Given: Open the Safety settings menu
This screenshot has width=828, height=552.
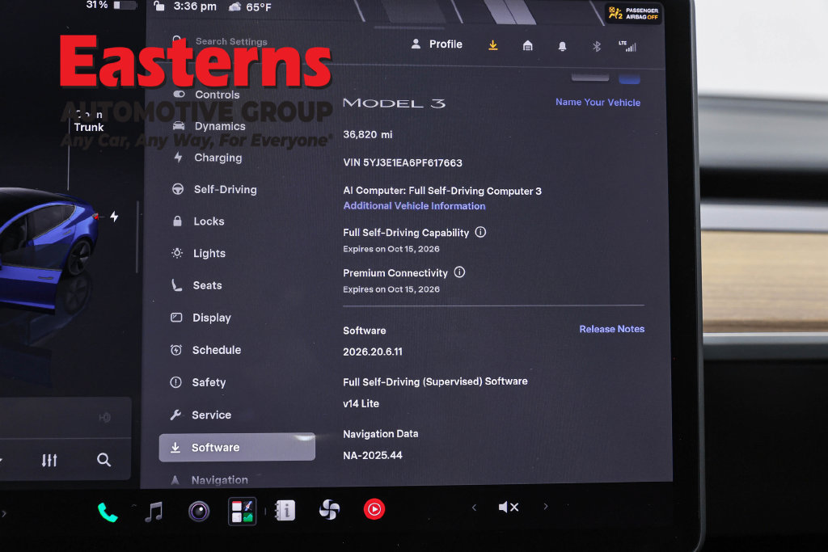Looking at the screenshot, I should tap(197, 382).
